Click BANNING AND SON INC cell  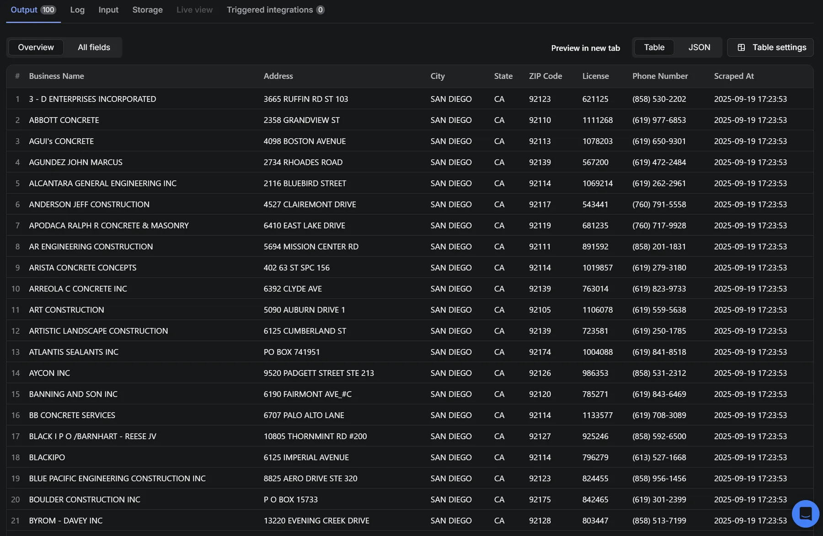pos(73,394)
